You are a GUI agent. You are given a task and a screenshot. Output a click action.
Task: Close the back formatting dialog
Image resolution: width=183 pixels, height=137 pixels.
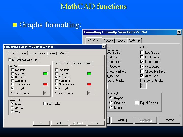(179, 32)
